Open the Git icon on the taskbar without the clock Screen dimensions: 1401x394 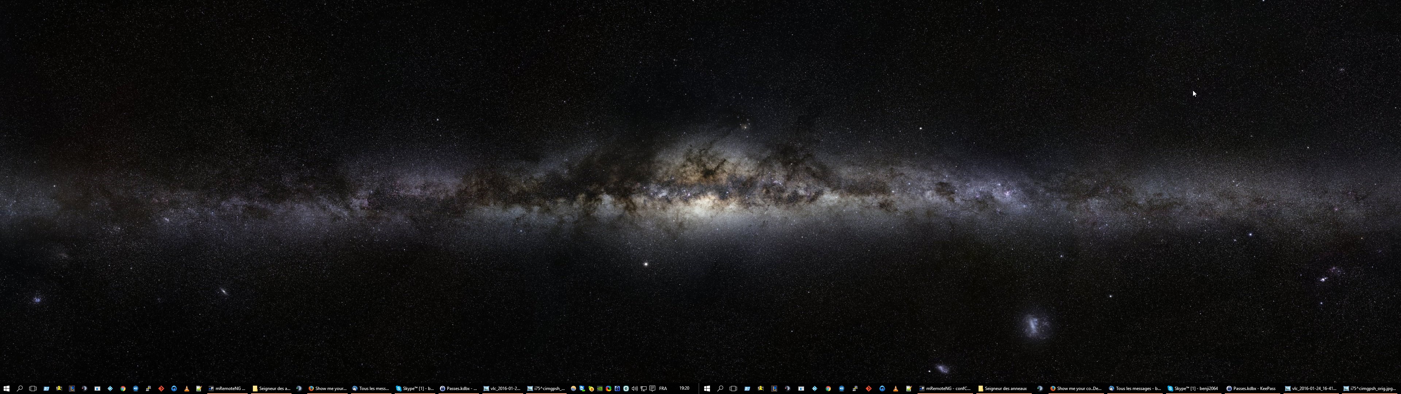[869, 389]
